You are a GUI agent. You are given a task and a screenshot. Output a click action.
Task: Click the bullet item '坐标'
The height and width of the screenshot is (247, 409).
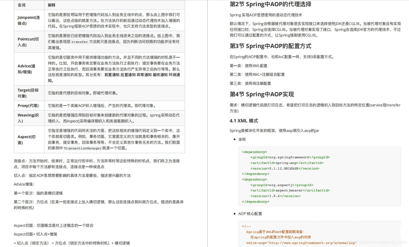coord(242,139)
